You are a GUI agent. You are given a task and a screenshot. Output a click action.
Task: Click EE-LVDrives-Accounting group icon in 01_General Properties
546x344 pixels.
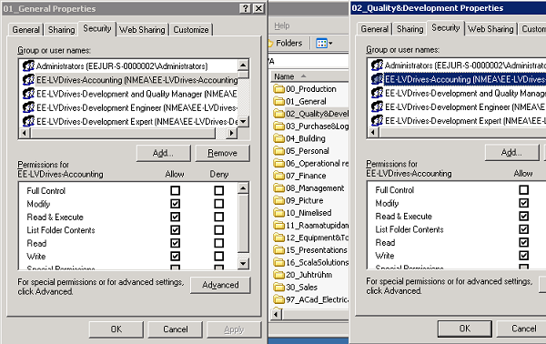pyautogui.click(x=28, y=80)
